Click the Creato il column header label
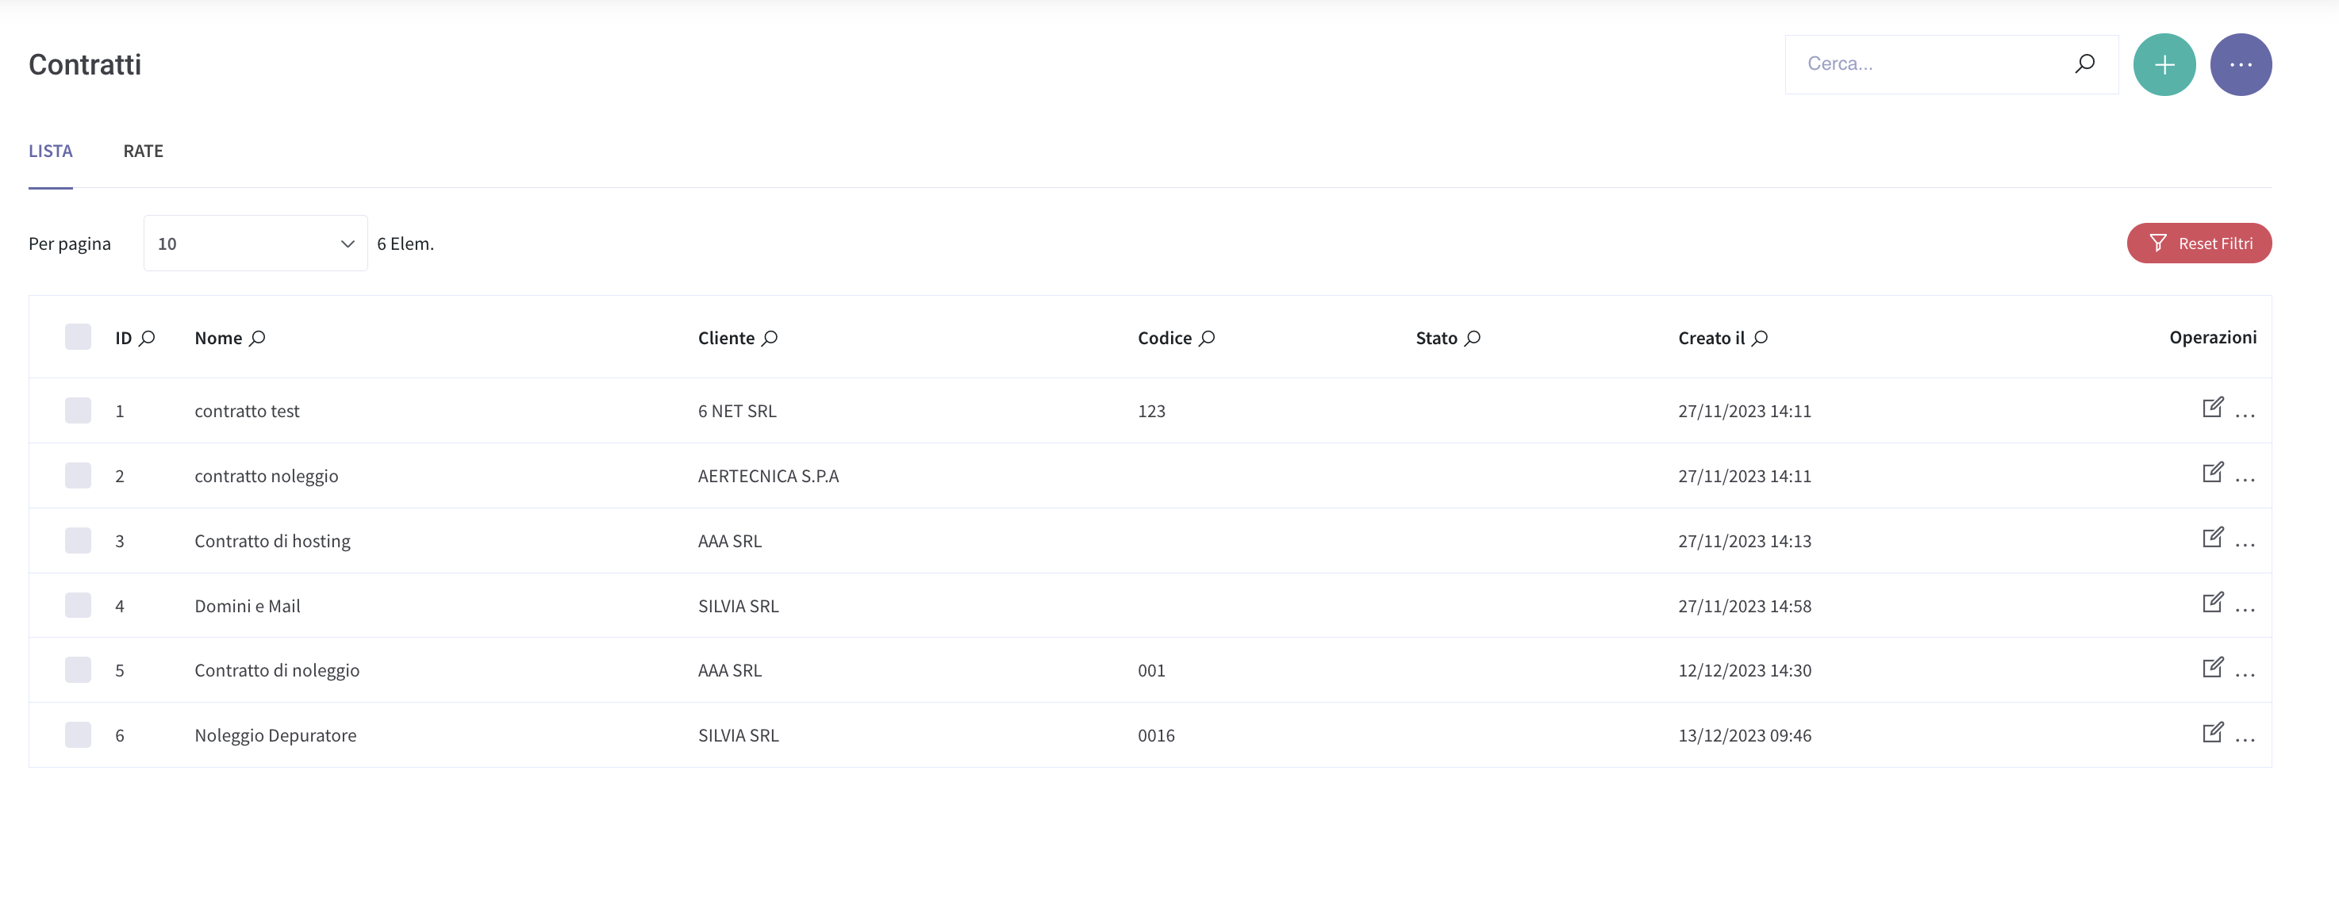2339x920 pixels. [1711, 338]
